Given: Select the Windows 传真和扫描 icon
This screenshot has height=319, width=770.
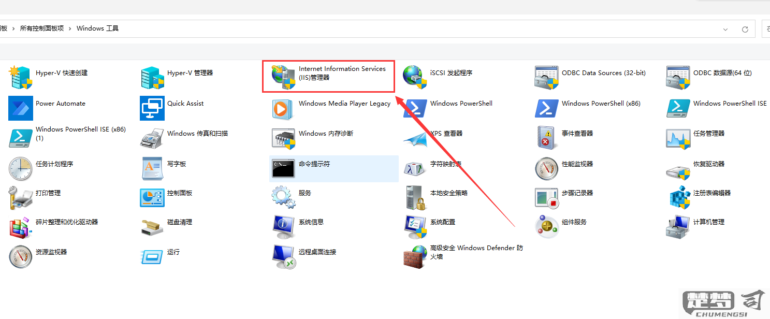Looking at the screenshot, I should click(152, 138).
